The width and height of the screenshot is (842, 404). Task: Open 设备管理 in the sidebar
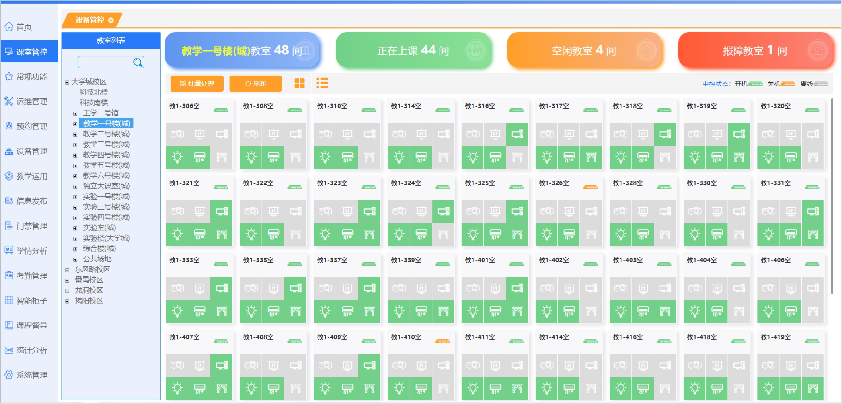click(29, 151)
